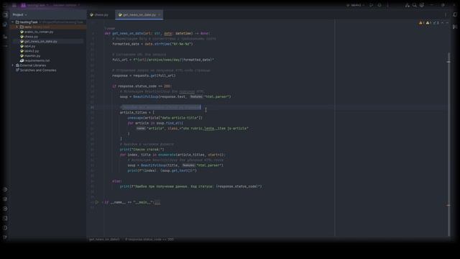Screen dimensions: 460x259
Task: Open IDE settings gear
Action: [x=422, y=5]
